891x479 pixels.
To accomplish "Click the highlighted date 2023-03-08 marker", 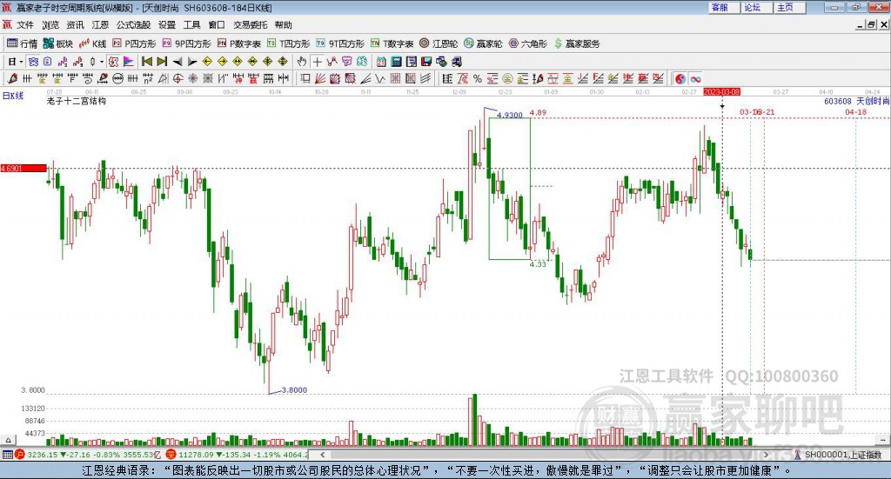I will tap(721, 91).
